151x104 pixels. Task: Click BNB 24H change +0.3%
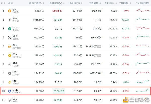tap(126, 82)
